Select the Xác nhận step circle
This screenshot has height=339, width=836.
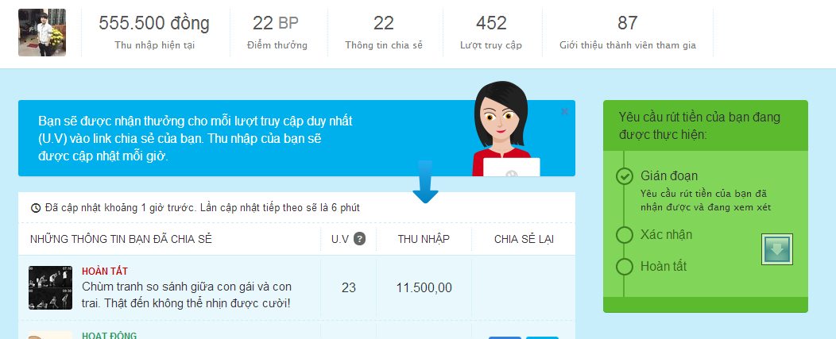point(625,234)
